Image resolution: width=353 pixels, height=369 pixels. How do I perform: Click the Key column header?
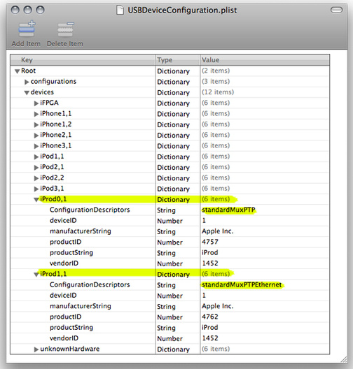coord(83,60)
